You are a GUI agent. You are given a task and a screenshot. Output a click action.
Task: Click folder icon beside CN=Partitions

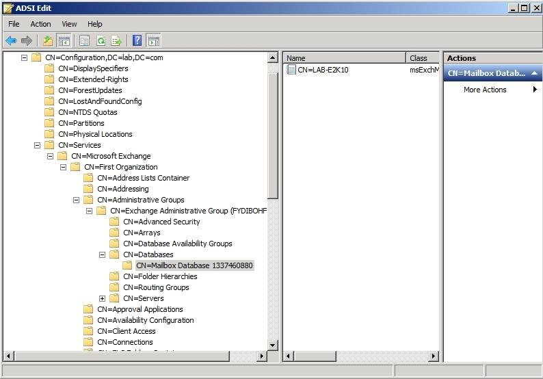(49, 123)
